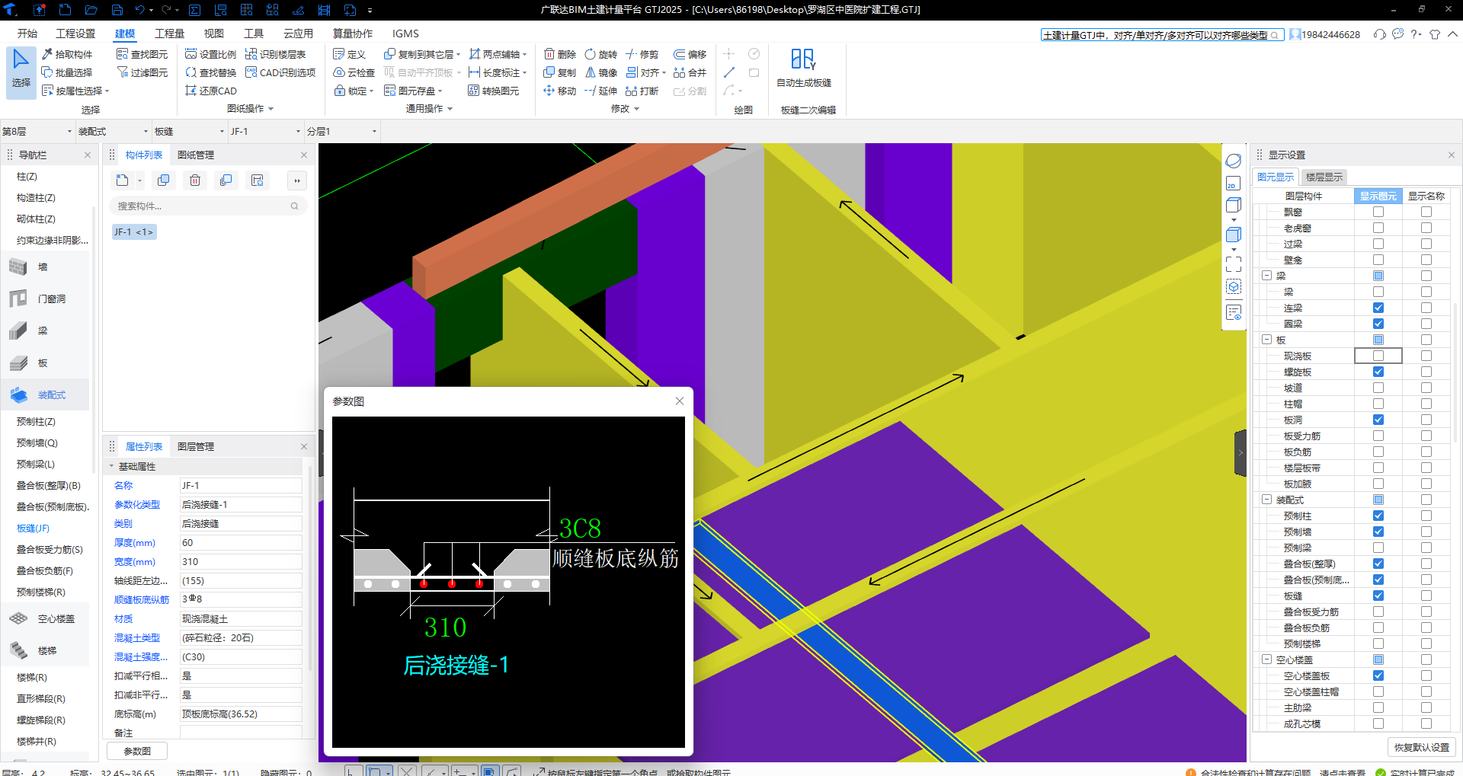Toggle 显示图元 checkbox for 圈梁
1463x776 pixels.
[x=1378, y=324]
